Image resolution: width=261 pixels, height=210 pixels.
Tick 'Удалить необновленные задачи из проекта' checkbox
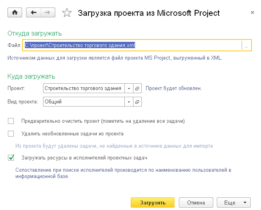(x=11, y=134)
